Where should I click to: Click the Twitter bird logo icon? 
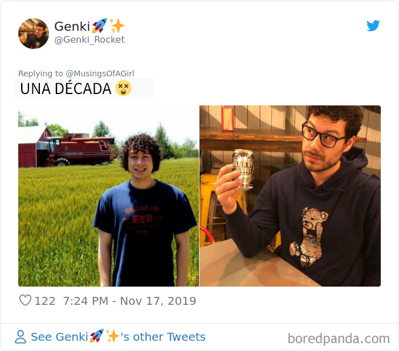[x=373, y=26]
